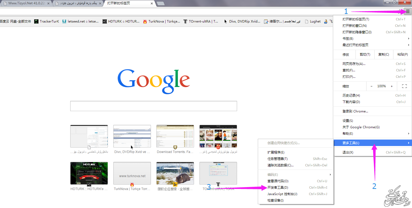Expand 最近打开的标签页 submenu
This screenshot has width=412, height=208.
(372, 45)
